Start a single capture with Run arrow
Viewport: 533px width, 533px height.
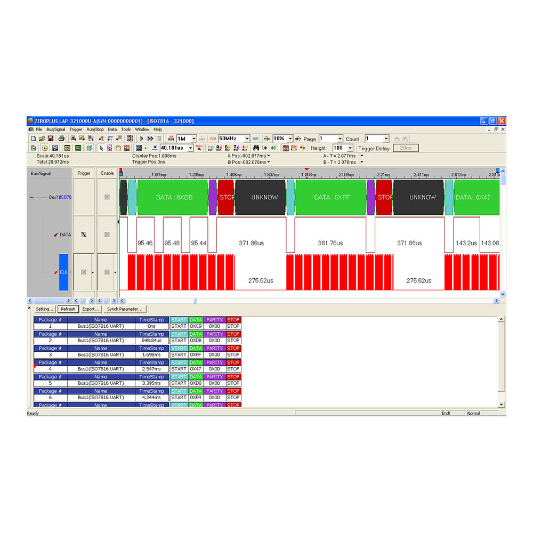(141, 139)
